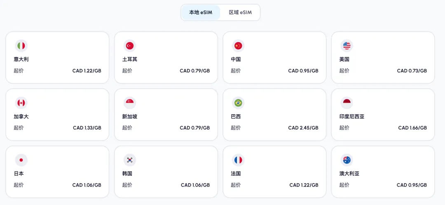Click the France flag icon
445x205 pixels.
click(238, 160)
